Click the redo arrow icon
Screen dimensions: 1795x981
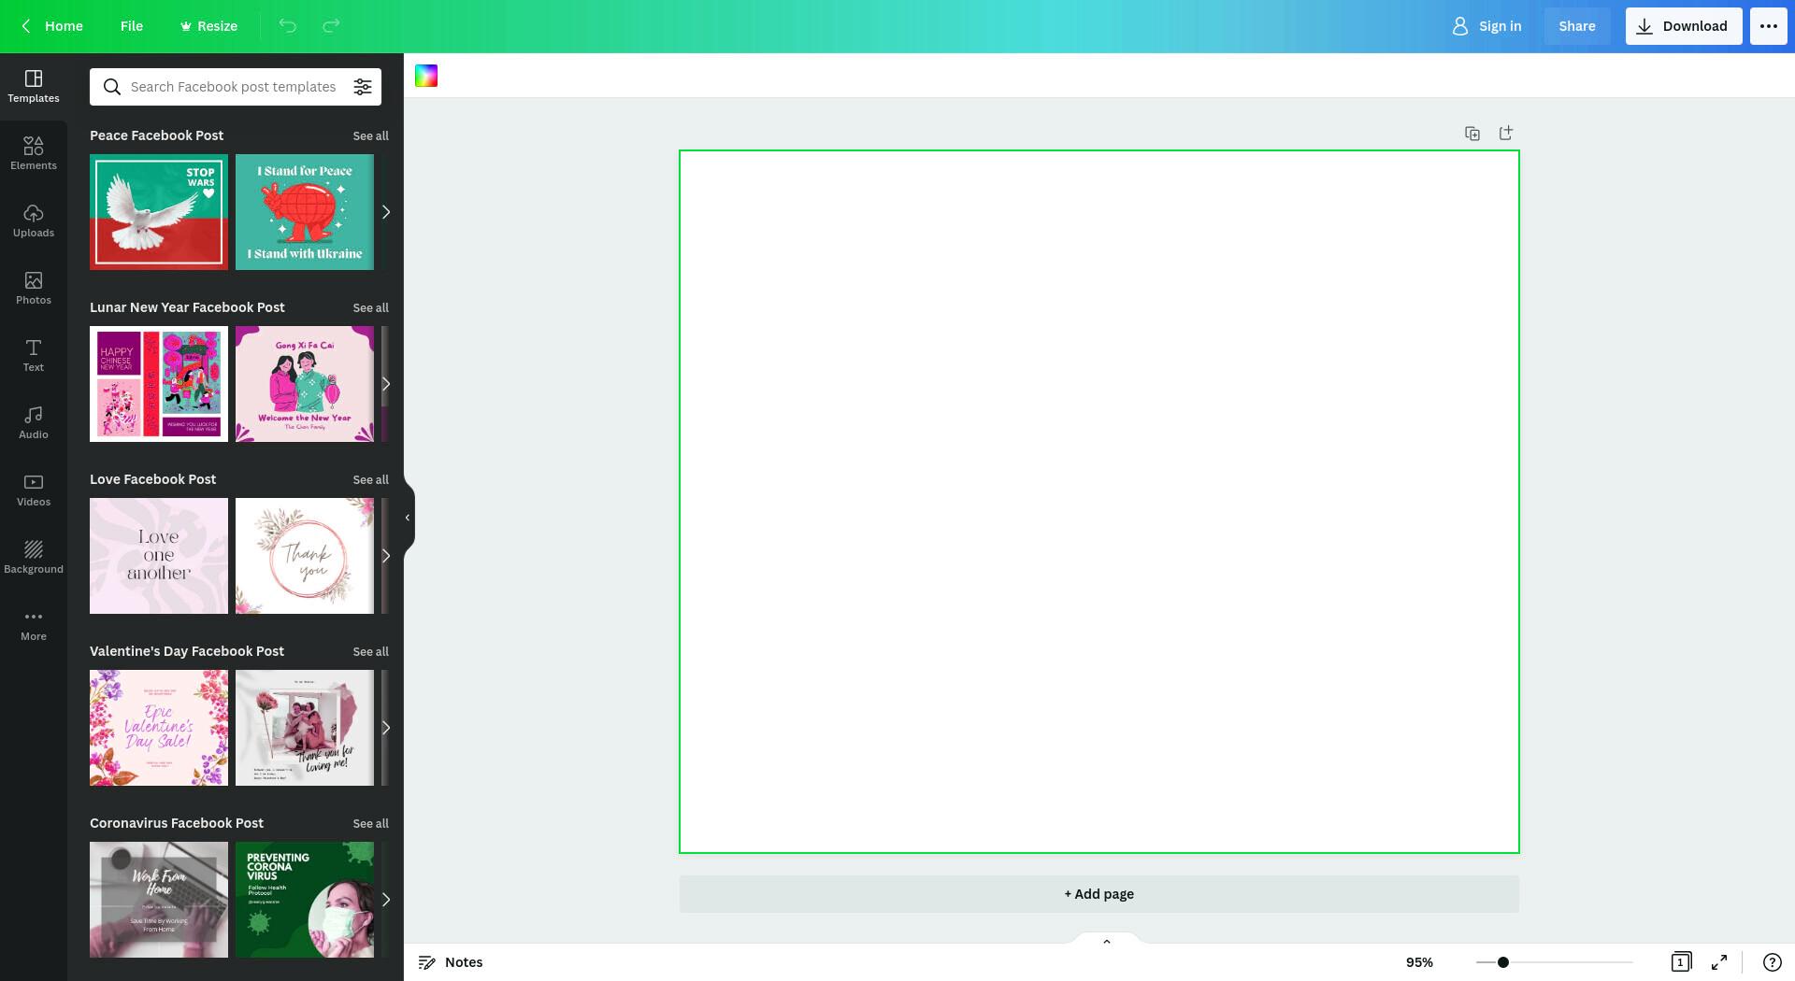pos(331,26)
